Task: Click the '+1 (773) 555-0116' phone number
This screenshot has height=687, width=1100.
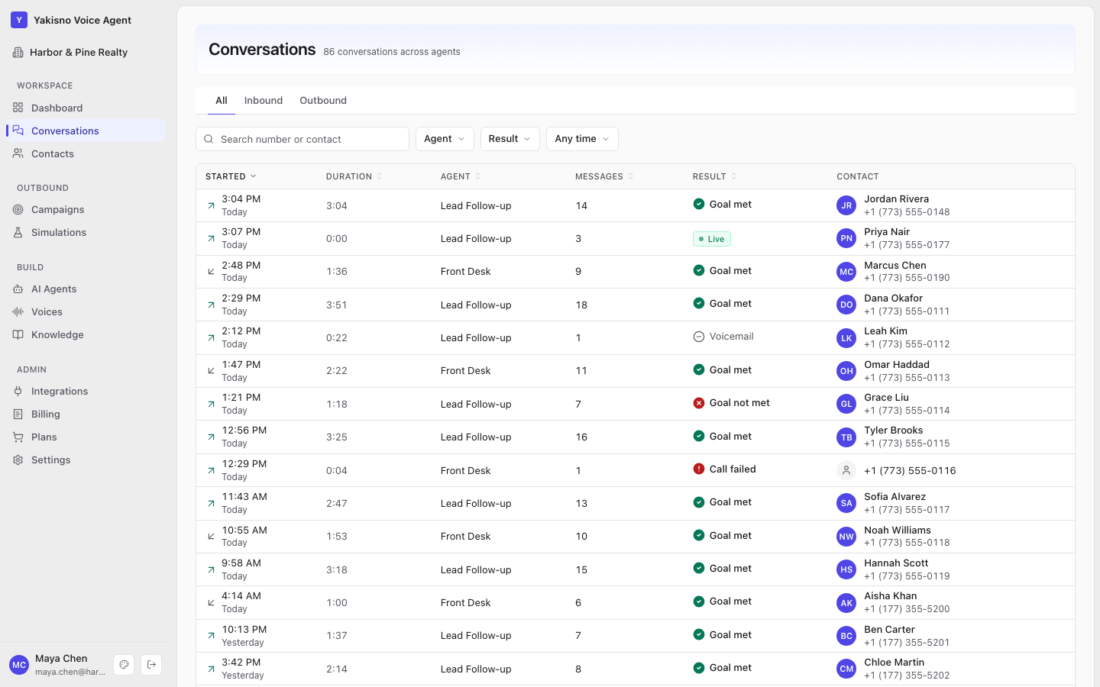Action: coord(910,471)
